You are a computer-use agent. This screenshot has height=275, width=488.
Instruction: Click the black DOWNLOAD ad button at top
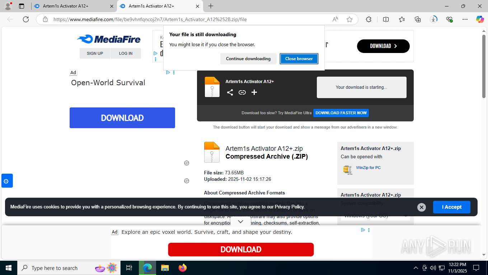[383, 46]
